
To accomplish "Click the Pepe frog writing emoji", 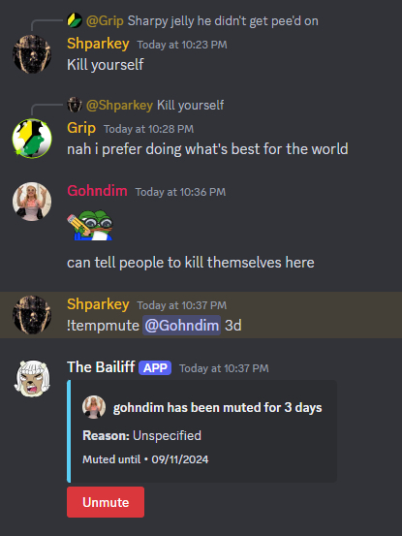I will 90,225.
